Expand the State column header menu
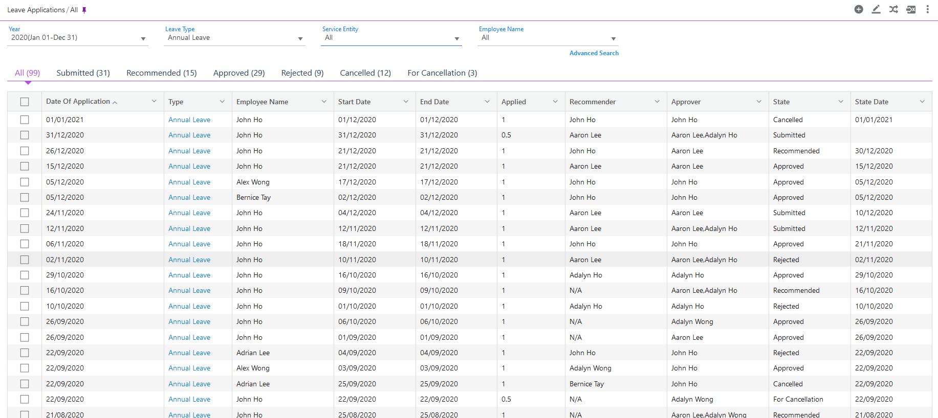 point(841,102)
